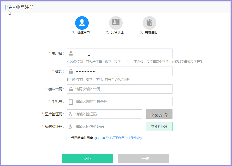Click the person icon in username field
The width and height of the screenshot is (232, 166).
point(71,53)
